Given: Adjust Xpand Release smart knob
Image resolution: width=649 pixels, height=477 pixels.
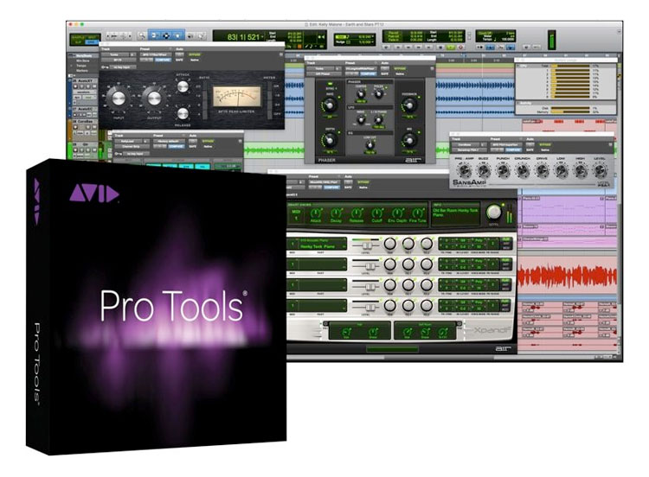Looking at the screenshot, I should coord(356,213).
